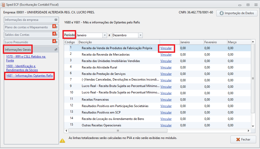Click the vertical scrollbar thumb of the table
The height and width of the screenshot is (149, 260).
(x=253, y=78)
